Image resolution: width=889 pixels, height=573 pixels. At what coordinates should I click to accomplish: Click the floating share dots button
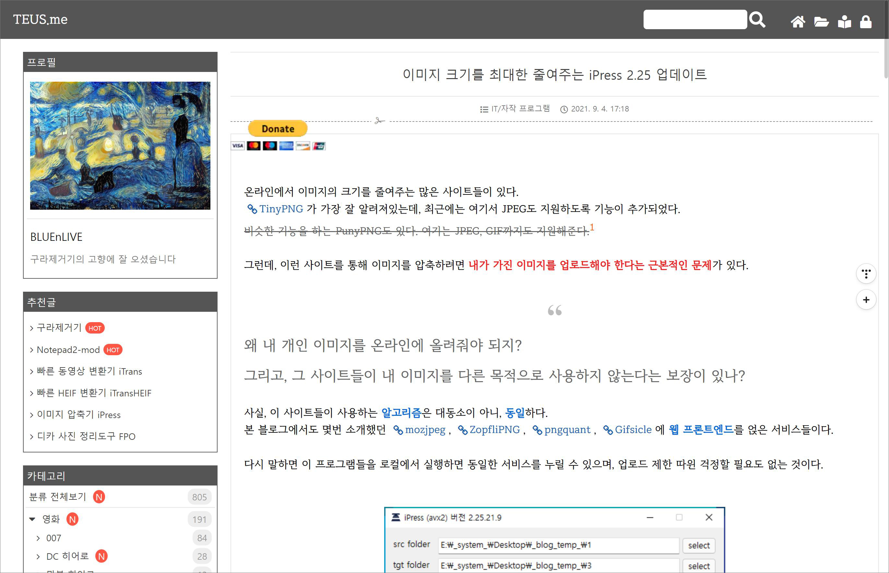pos(866,274)
